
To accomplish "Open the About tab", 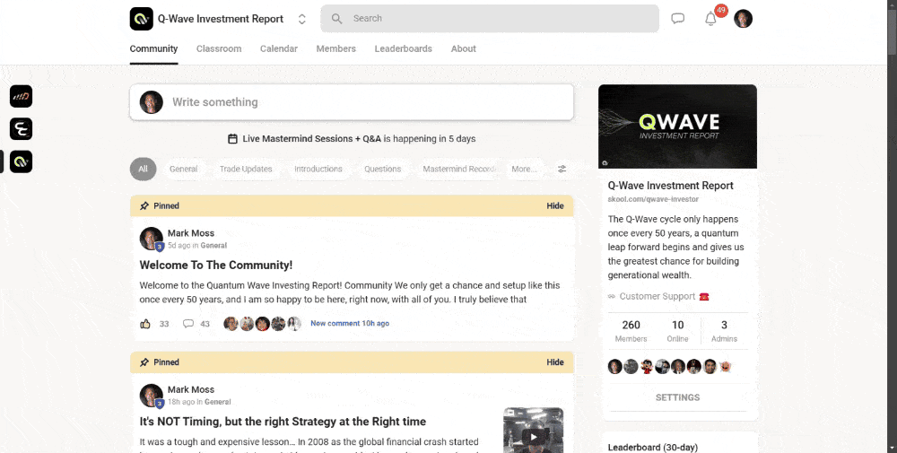I will (464, 48).
